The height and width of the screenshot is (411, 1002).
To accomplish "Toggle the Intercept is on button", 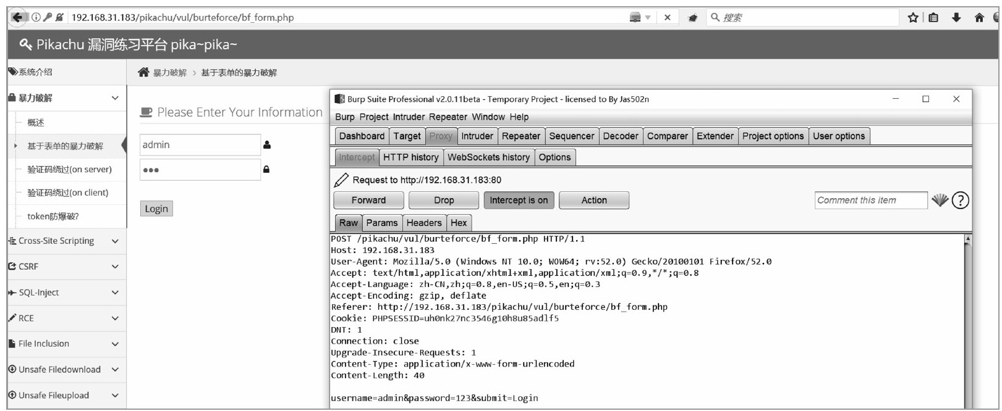I will coord(519,200).
